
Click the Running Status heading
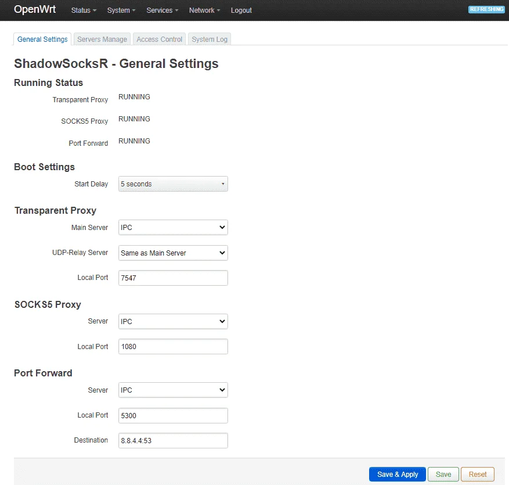click(x=48, y=83)
